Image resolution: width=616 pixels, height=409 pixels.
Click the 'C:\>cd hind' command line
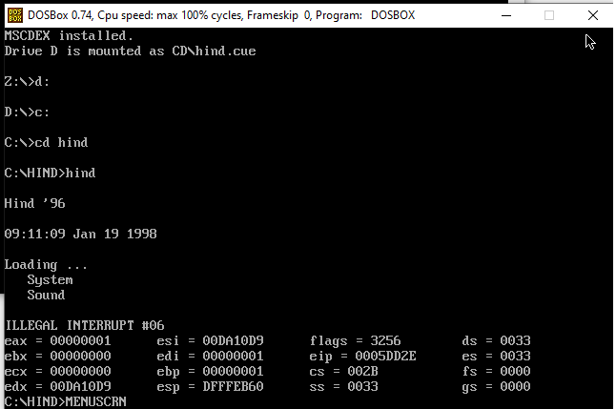click(46, 142)
